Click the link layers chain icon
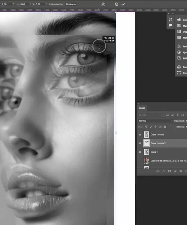 [158, 171]
